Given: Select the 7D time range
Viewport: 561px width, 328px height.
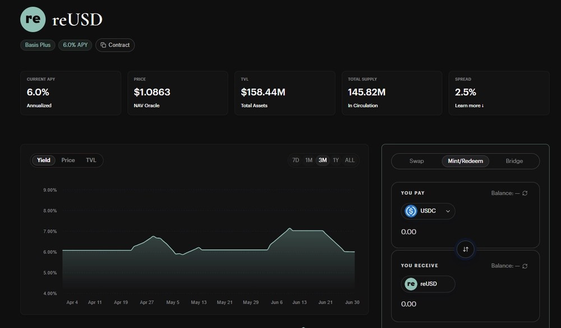Looking at the screenshot, I should (x=296, y=160).
